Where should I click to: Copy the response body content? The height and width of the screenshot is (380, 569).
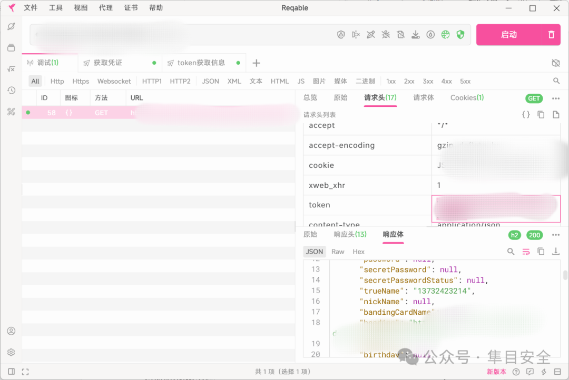click(541, 252)
